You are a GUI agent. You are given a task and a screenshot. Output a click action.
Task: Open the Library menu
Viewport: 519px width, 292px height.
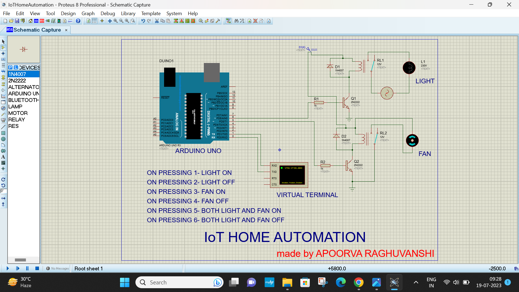click(128, 13)
